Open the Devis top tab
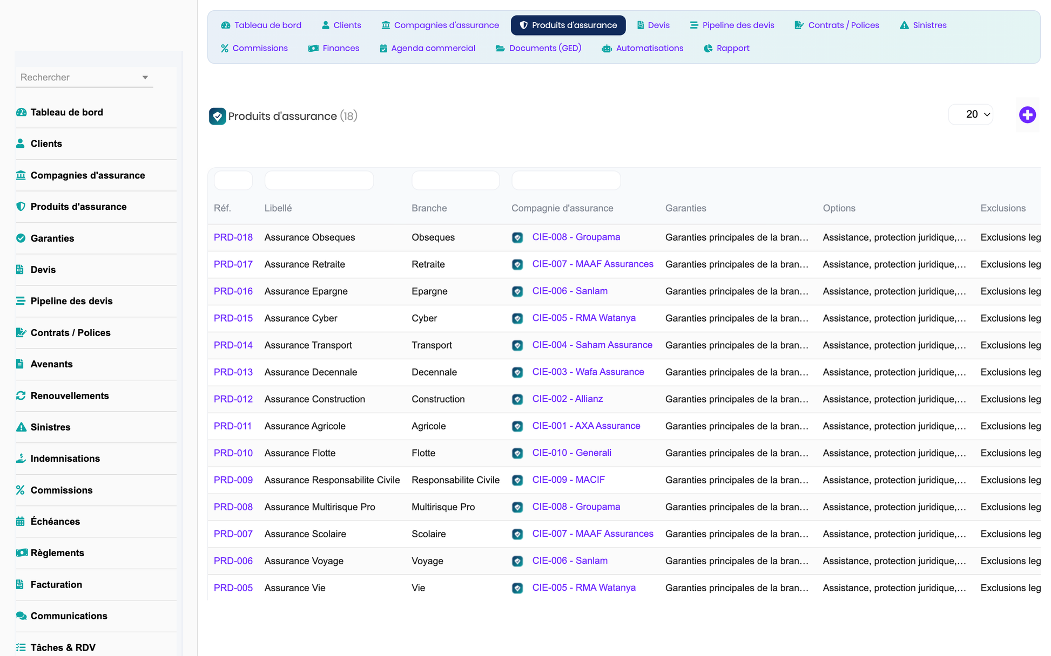The height and width of the screenshot is (656, 1051). point(653,25)
